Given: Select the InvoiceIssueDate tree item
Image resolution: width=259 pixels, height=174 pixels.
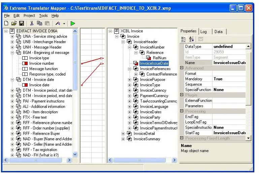Looking at the screenshot, I should [154, 63].
